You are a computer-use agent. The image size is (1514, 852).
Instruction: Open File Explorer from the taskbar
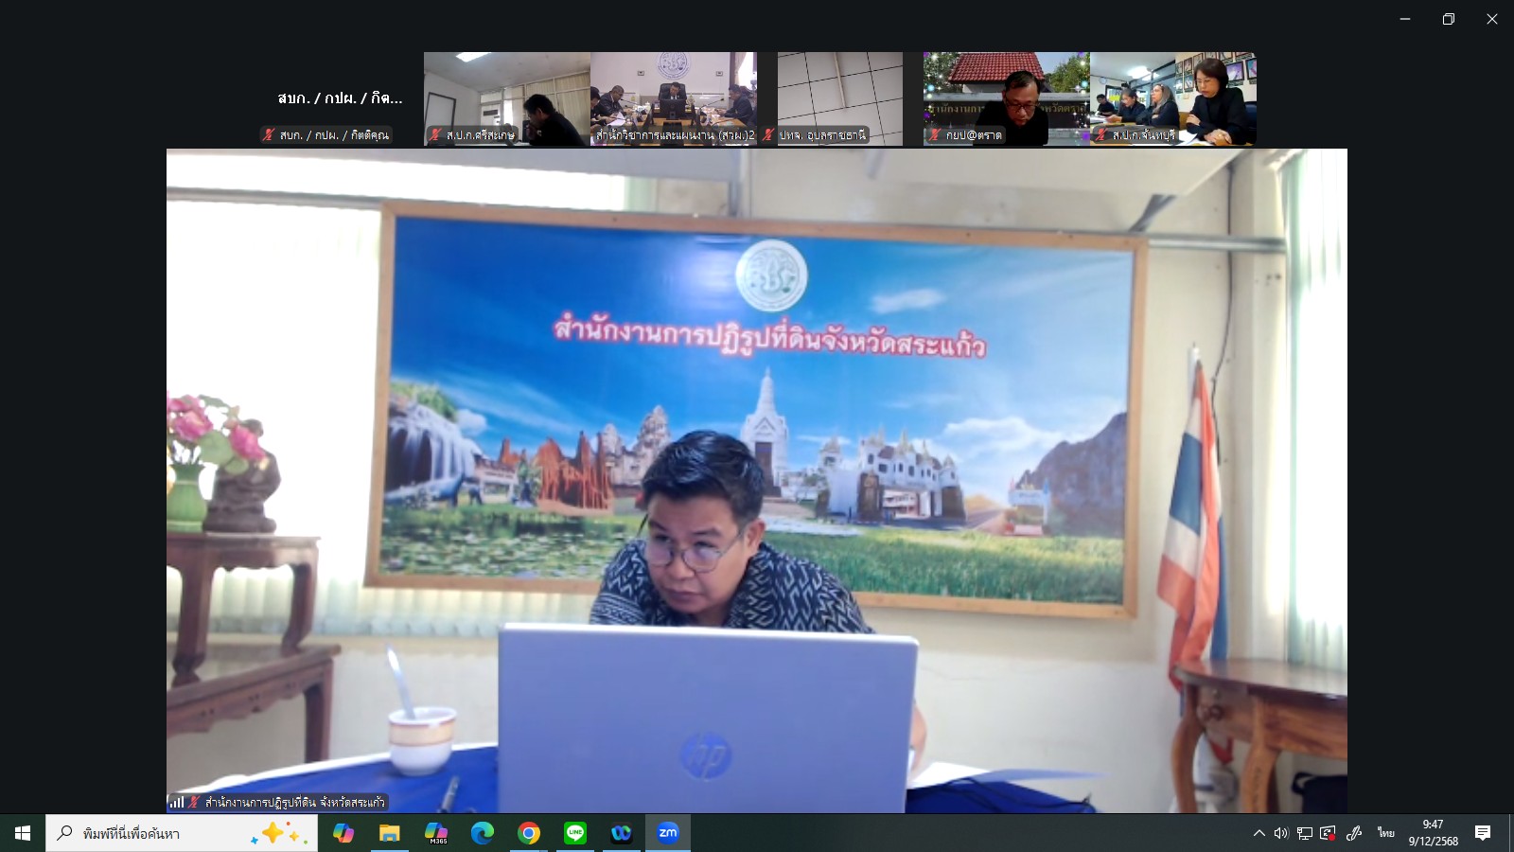[390, 833]
